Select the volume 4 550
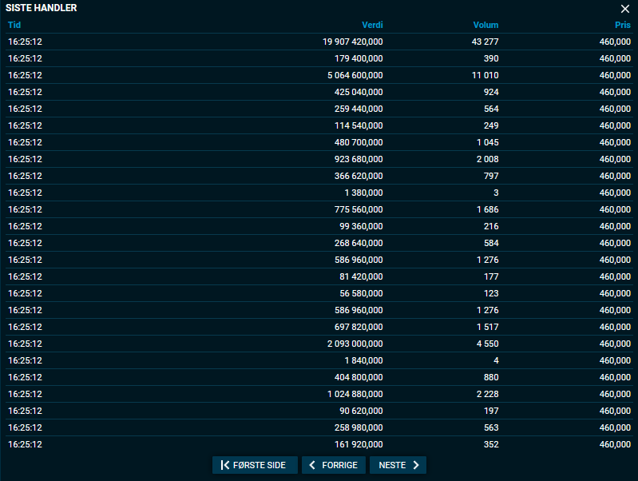Image resolution: width=638 pixels, height=481 pixels. coord(487,344)
